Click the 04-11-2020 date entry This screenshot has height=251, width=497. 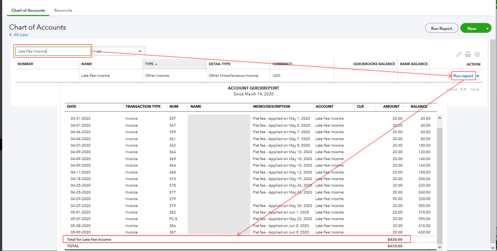(x=81, y=172)
